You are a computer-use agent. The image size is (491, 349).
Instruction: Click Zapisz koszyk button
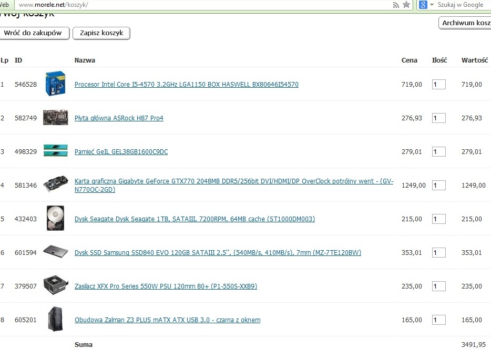[x=101, y=33]
